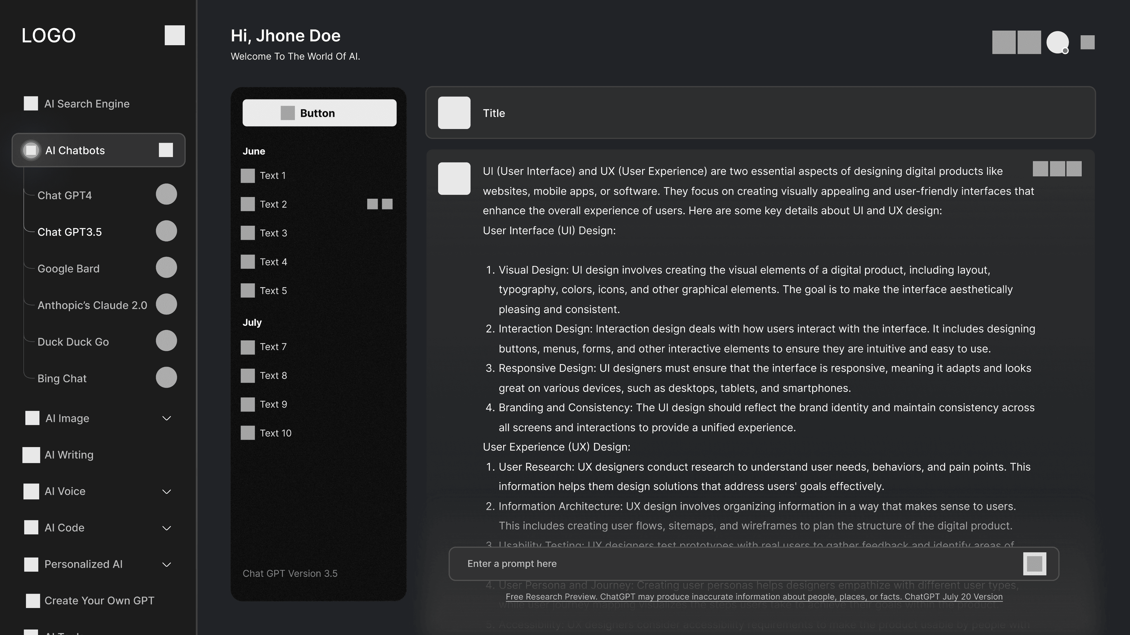The width and height of the screenshot is (1130, 635).
Task: Click the small square icon right of avatar
Action: tap(1087, 43)
